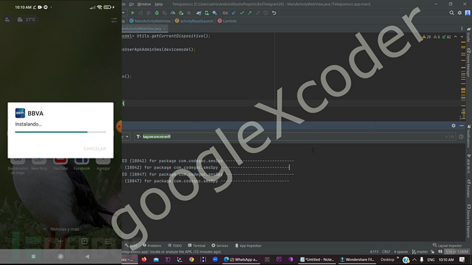Image resolution: width=472 pixels, height=265 pixels.
Task: Open the Window menu
Action: [x=144, y=4]
